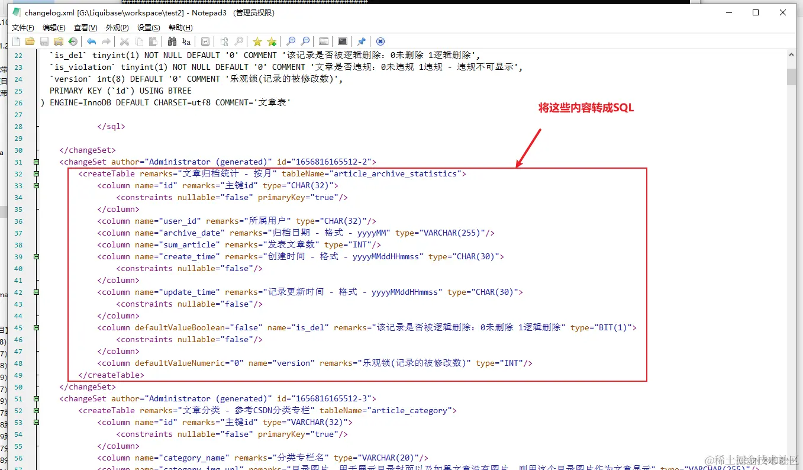Image resolution: width=803 pixels, height=470 pixels.
Task: Collapse the fold marker at line 53
Action: pyautogui.click(x=37, y=422)
